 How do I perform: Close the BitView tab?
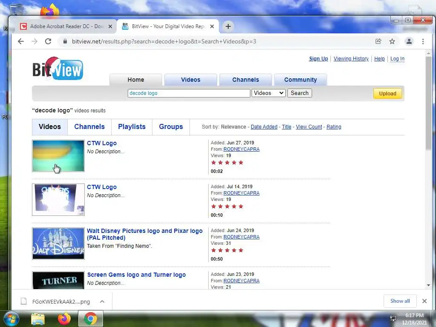click(x=212, y=26)
